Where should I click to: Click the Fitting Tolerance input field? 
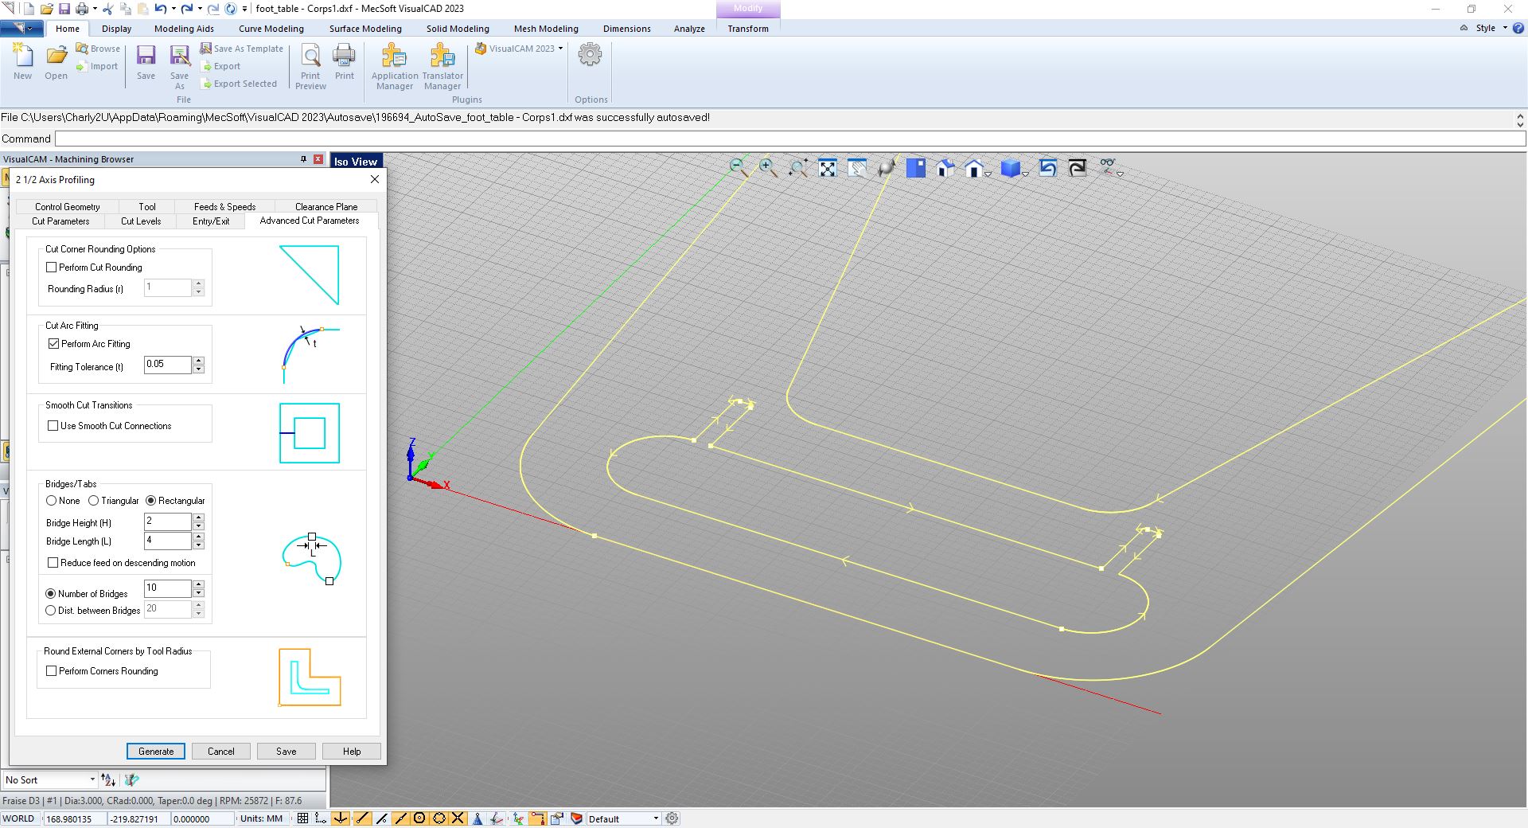167,365
